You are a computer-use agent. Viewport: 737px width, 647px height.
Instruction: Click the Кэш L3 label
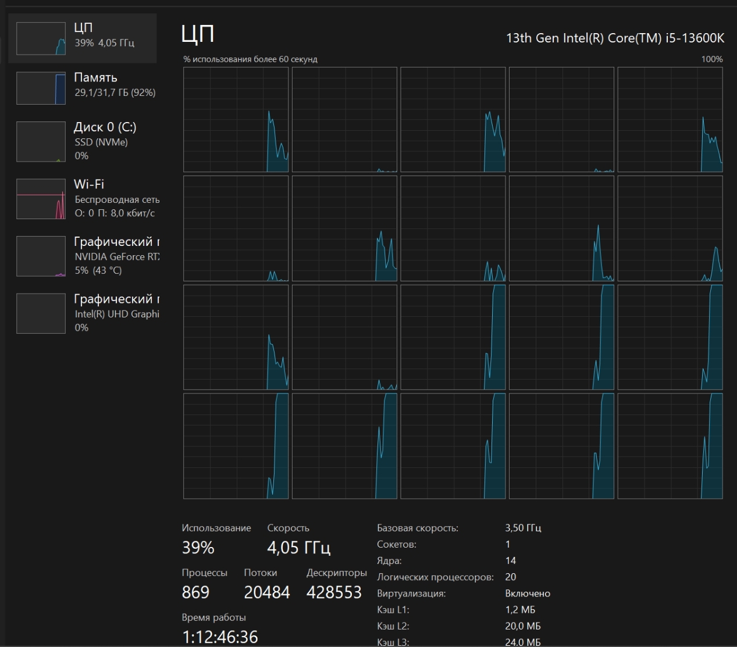click(393, 642)
